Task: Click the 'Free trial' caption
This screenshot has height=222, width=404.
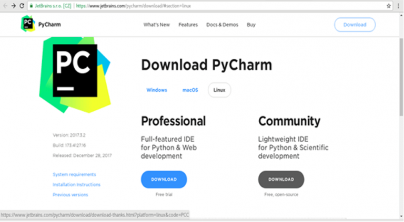Action: [164, 195]
